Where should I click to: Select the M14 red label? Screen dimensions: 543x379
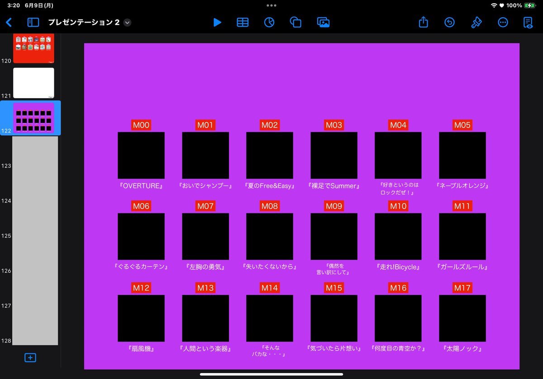[270, 288]
